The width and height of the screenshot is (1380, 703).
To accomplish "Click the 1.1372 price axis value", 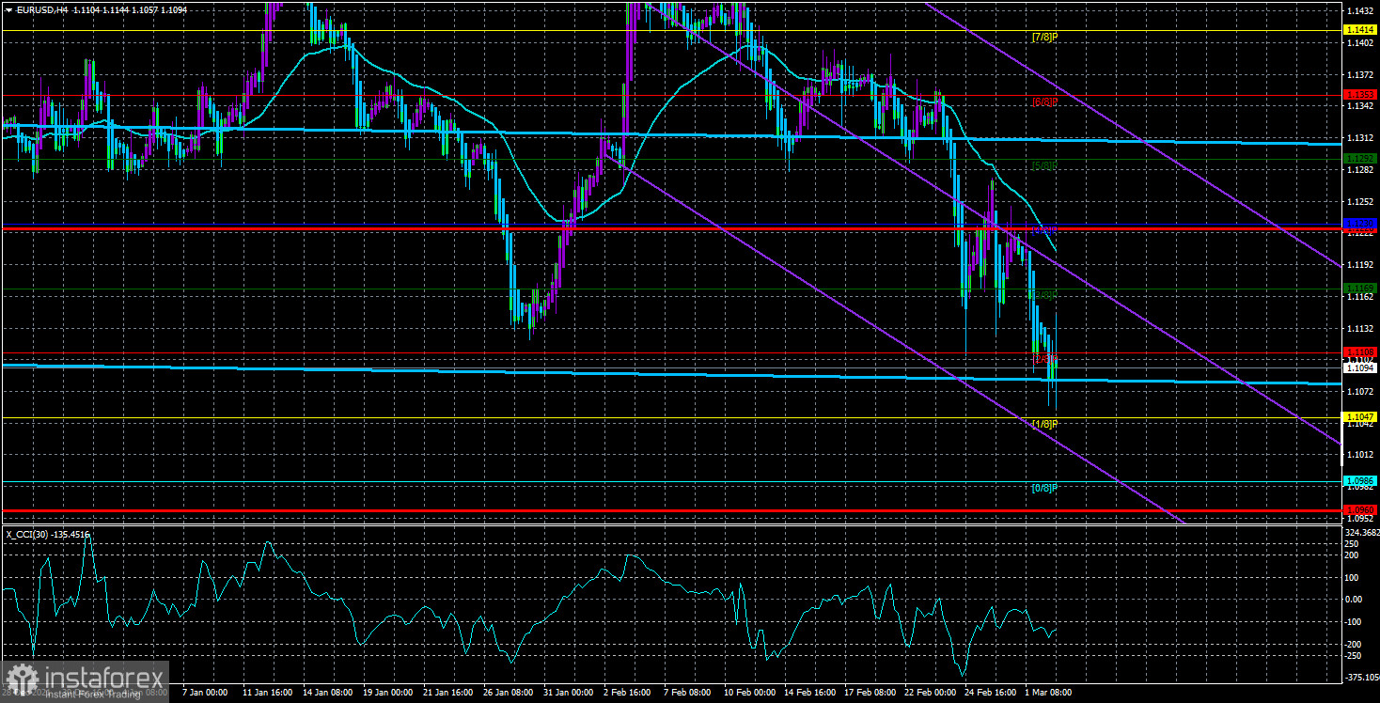I will point(1361,74).
